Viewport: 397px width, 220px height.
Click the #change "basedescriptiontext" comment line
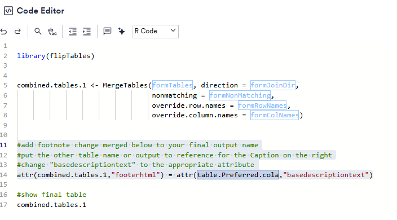coord(135,165)
